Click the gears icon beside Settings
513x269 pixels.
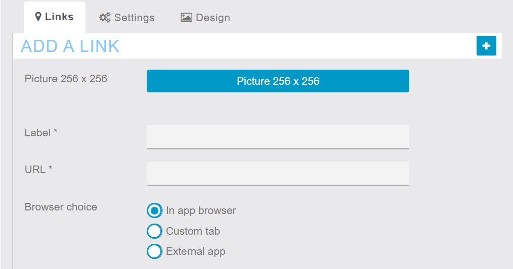click(105, 18)
